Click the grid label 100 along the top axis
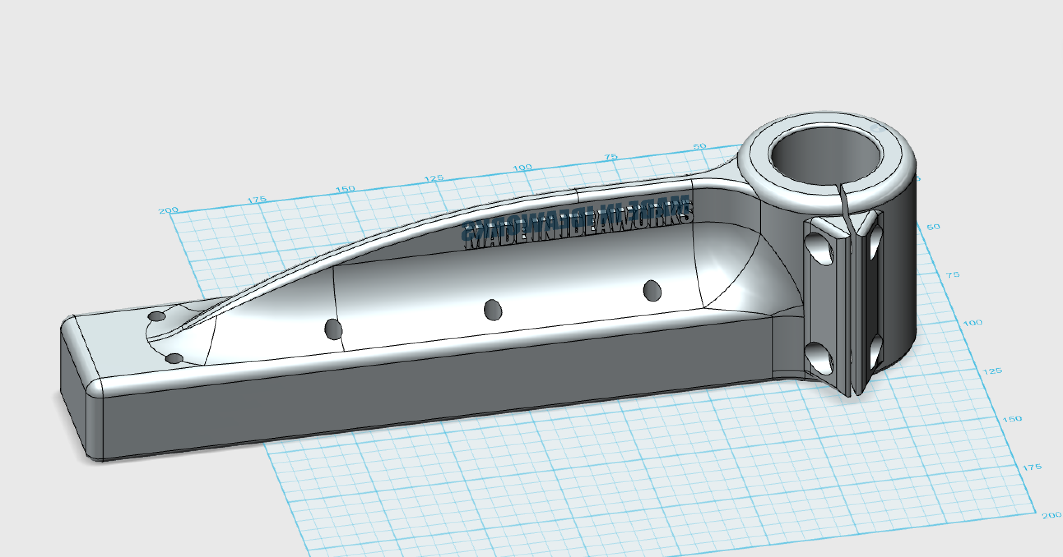Viewport: 1063px width, 557px height. point(522,168)
